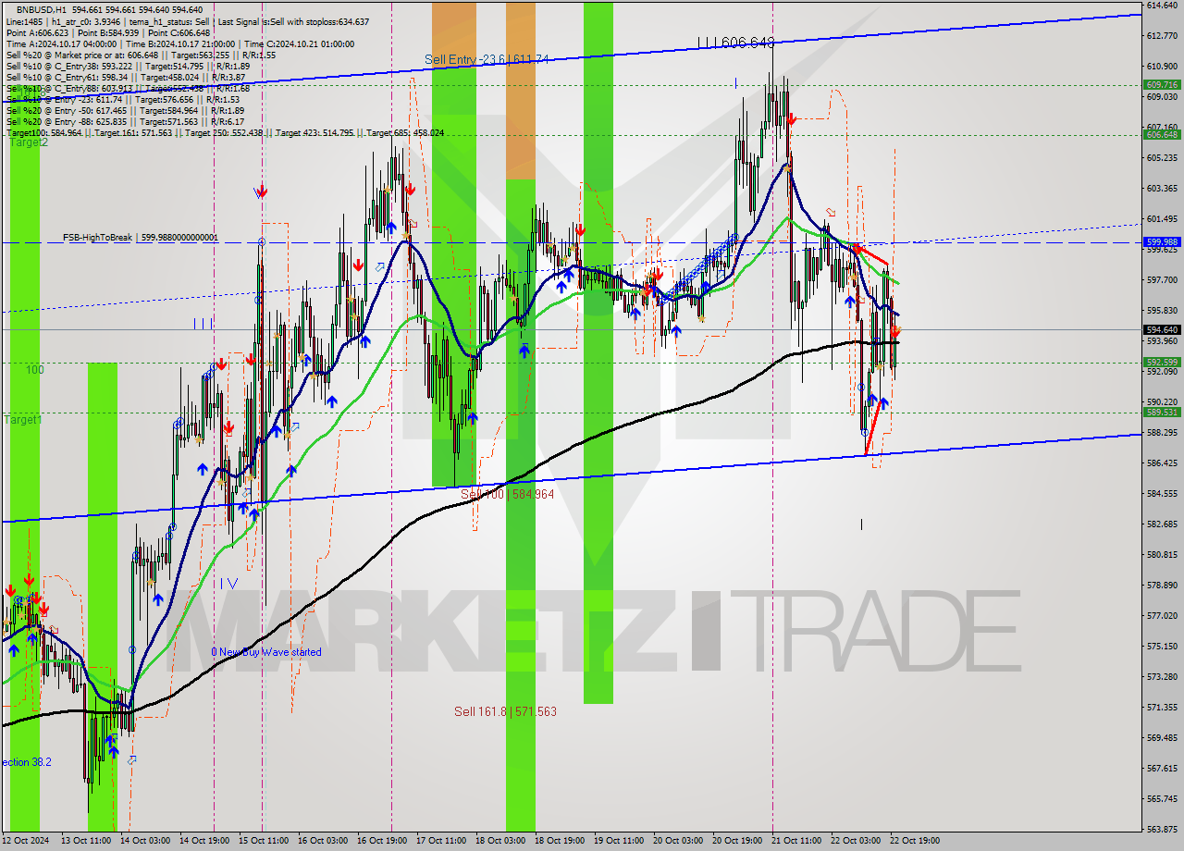Click the 567.615 price scale label
The height and width of the screenshot is (851, 1184).
click(1162, 768)
